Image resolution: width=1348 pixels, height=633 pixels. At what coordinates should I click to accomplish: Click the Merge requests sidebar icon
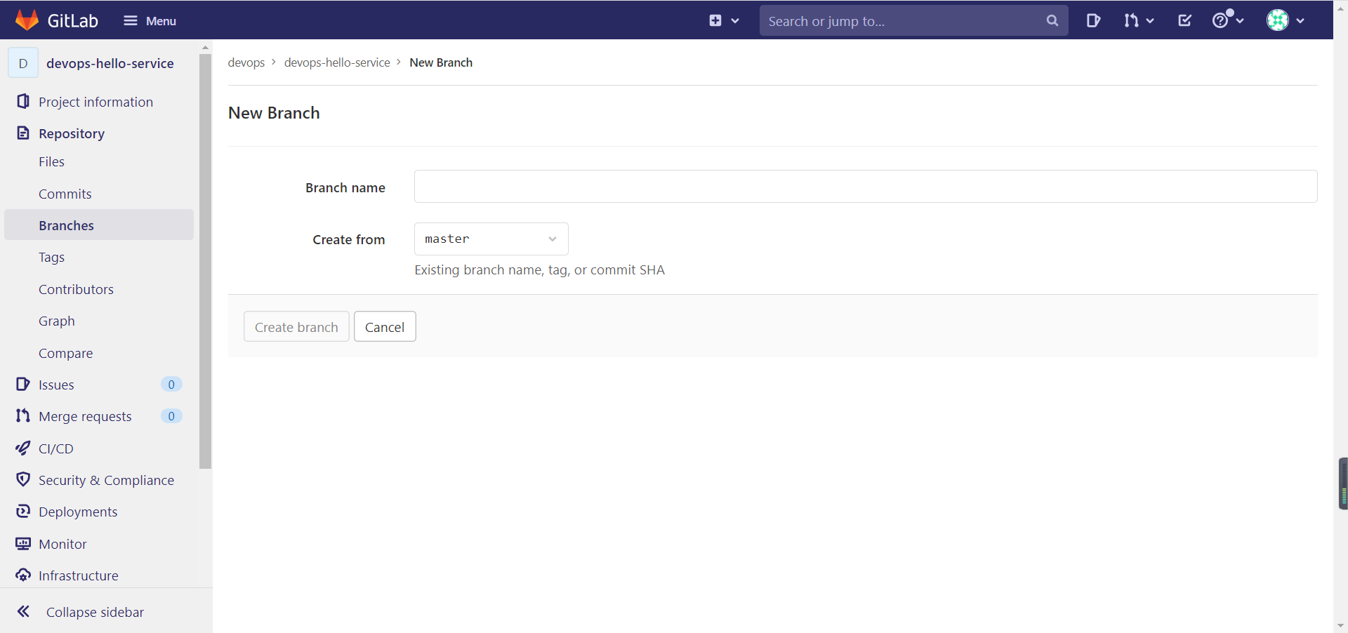23,416
